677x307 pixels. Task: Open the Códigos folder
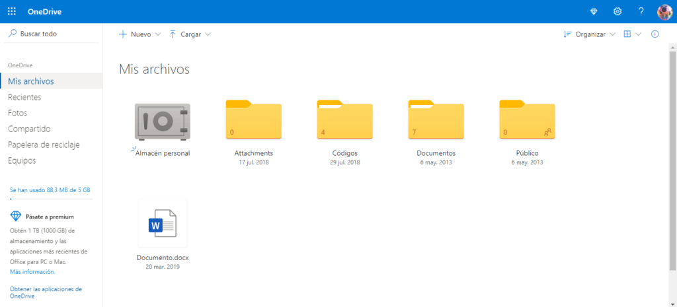point(345,121)
